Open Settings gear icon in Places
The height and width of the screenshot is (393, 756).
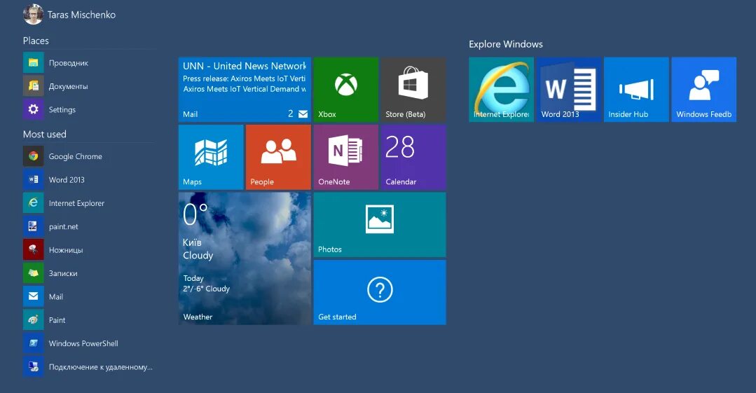coord(33,109)
